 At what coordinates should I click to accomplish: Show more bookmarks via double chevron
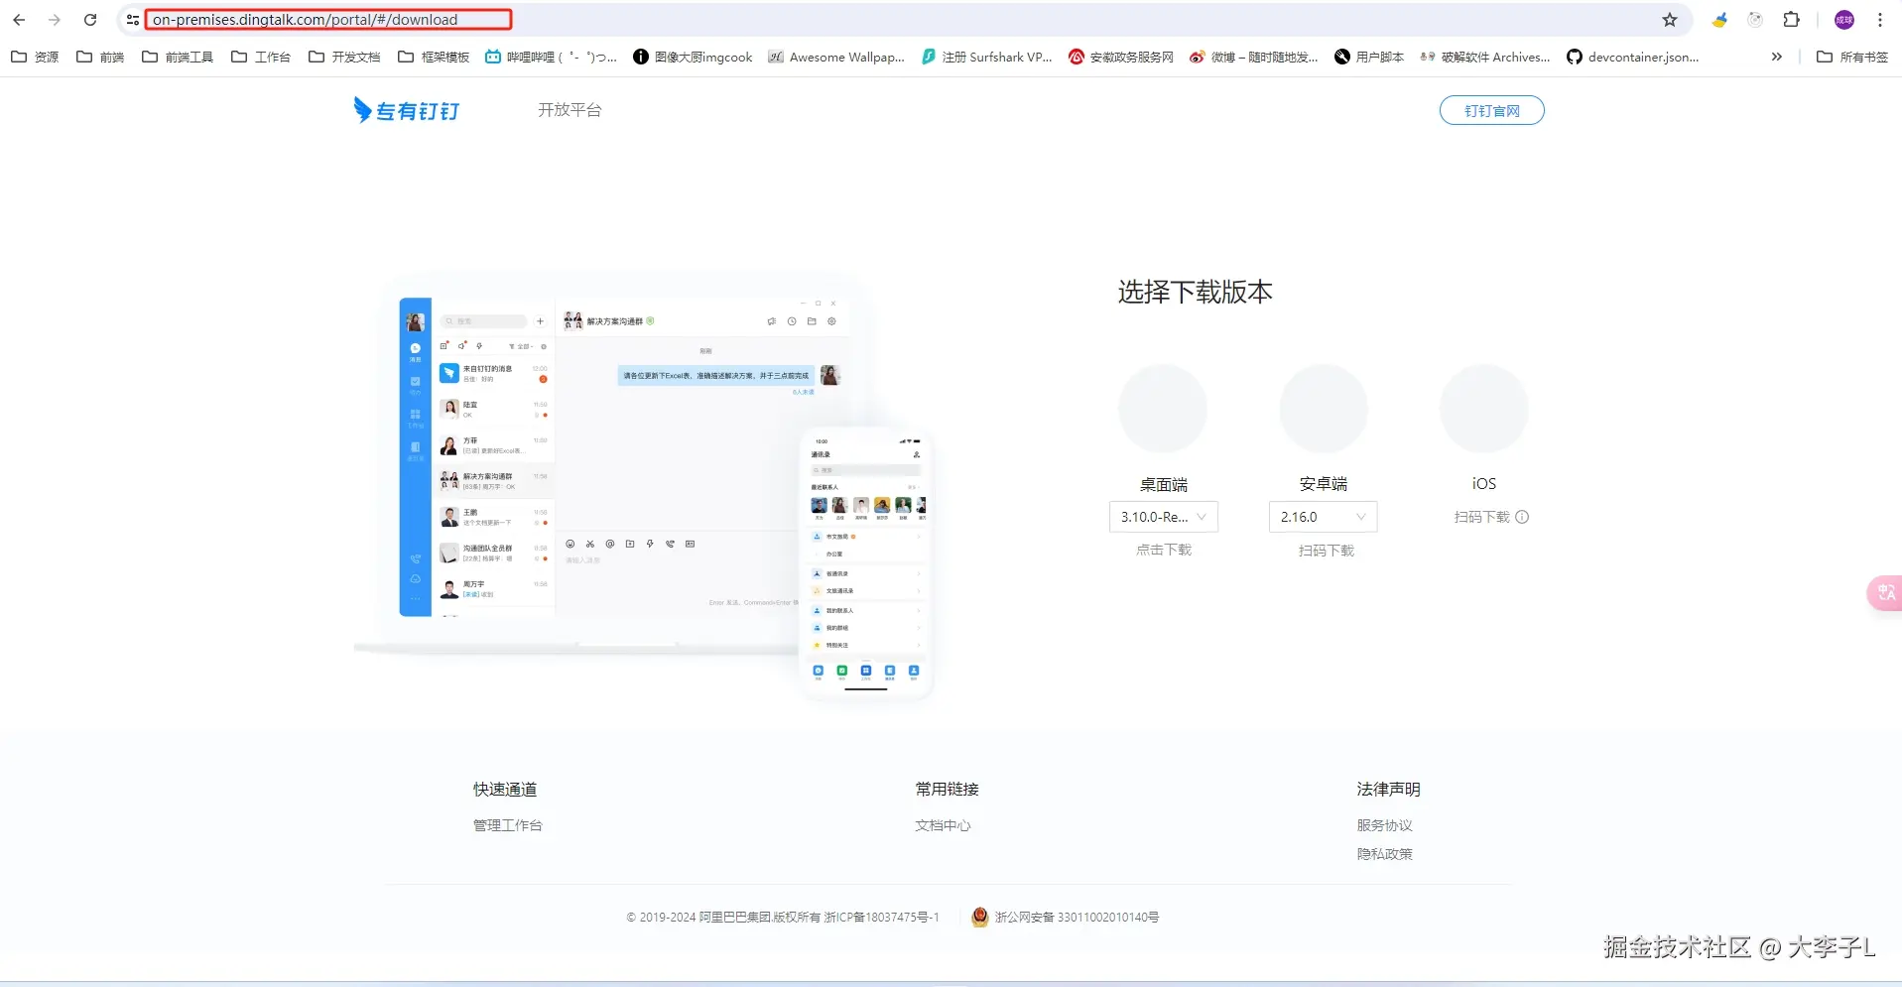click(x=1776, y=58)
